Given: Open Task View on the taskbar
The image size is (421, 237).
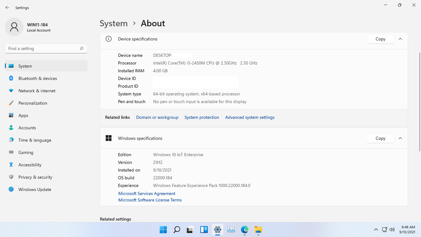Looking at the screenshot, I should click(190, 230).
